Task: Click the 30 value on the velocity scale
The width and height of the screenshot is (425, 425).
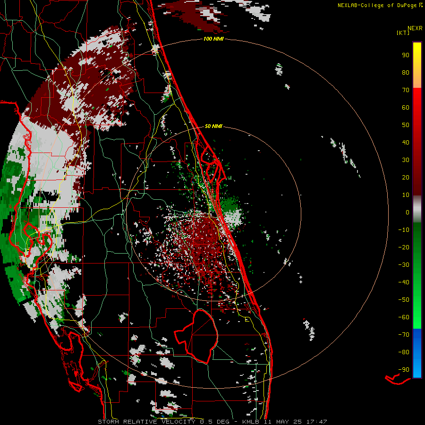Action: click(x=406, y=160)
